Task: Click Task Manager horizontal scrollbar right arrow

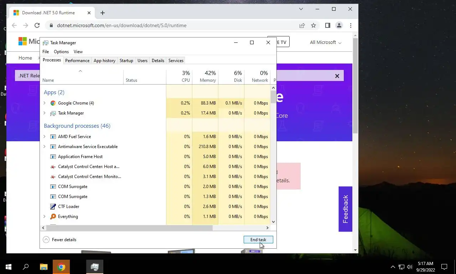Action: click(x=268, y=228)
